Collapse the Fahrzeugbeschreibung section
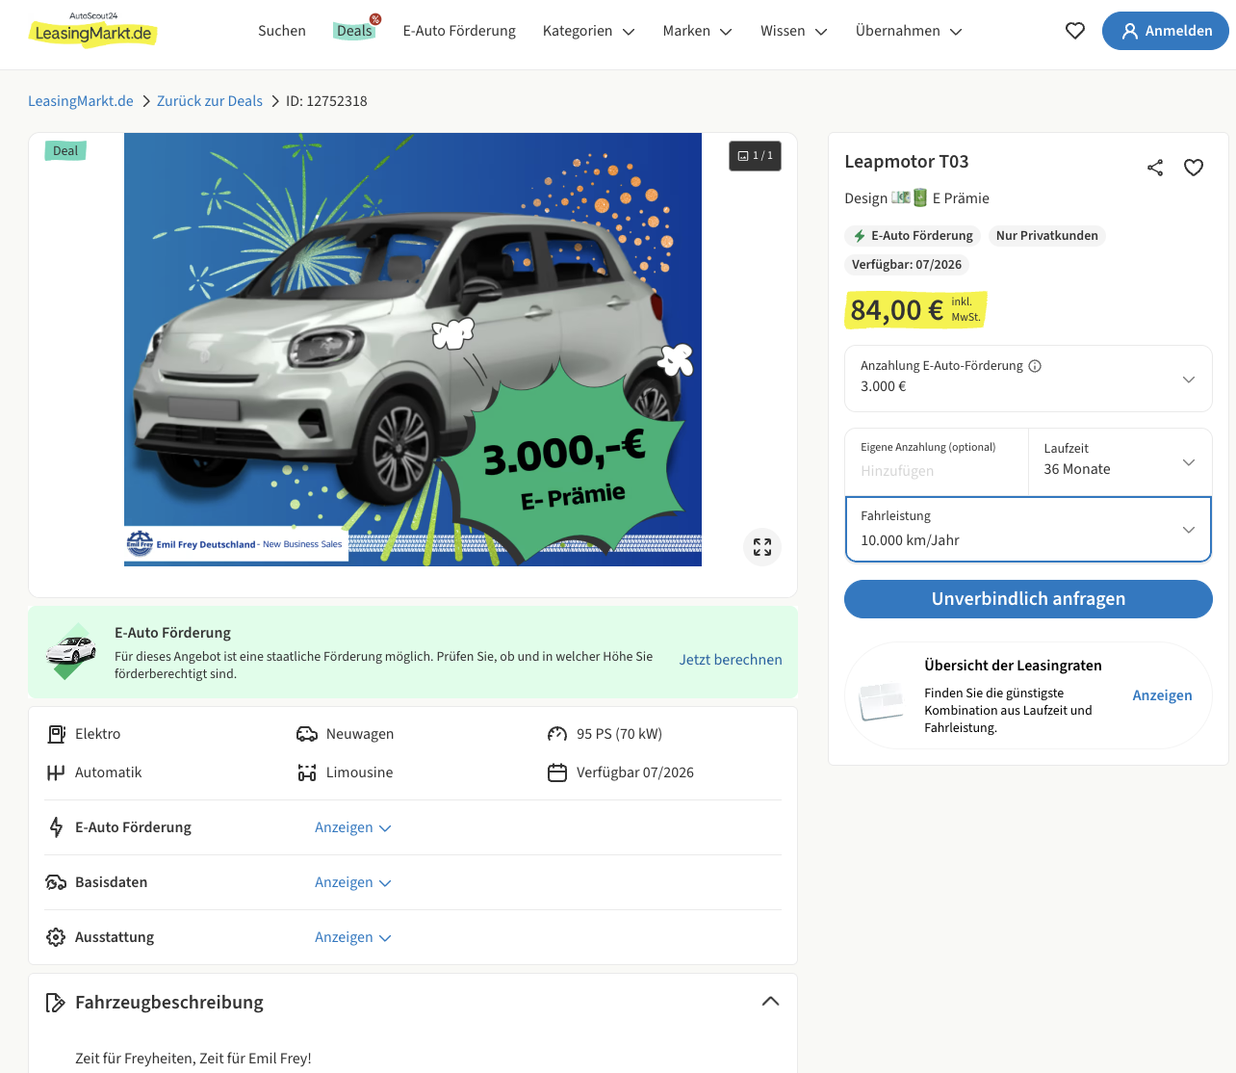 click(770, 1002)
